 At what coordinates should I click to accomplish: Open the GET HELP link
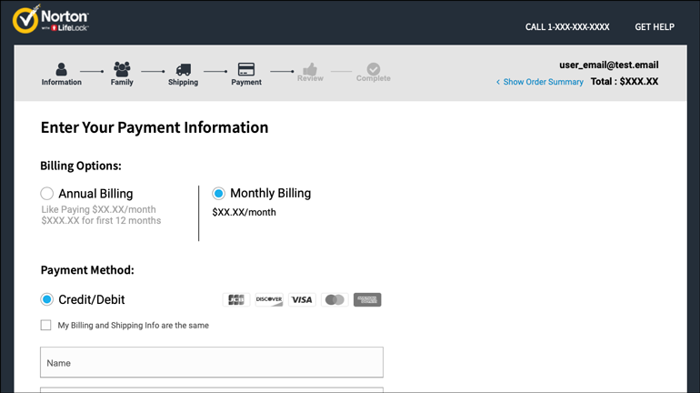tap(655, 26)
